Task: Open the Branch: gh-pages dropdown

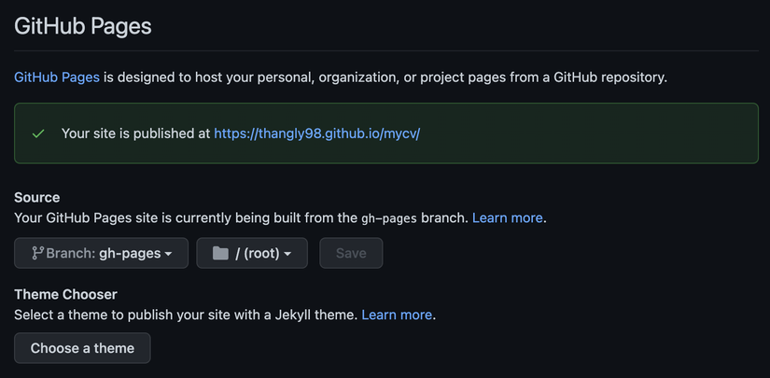Action: click(x=101, y=253)
